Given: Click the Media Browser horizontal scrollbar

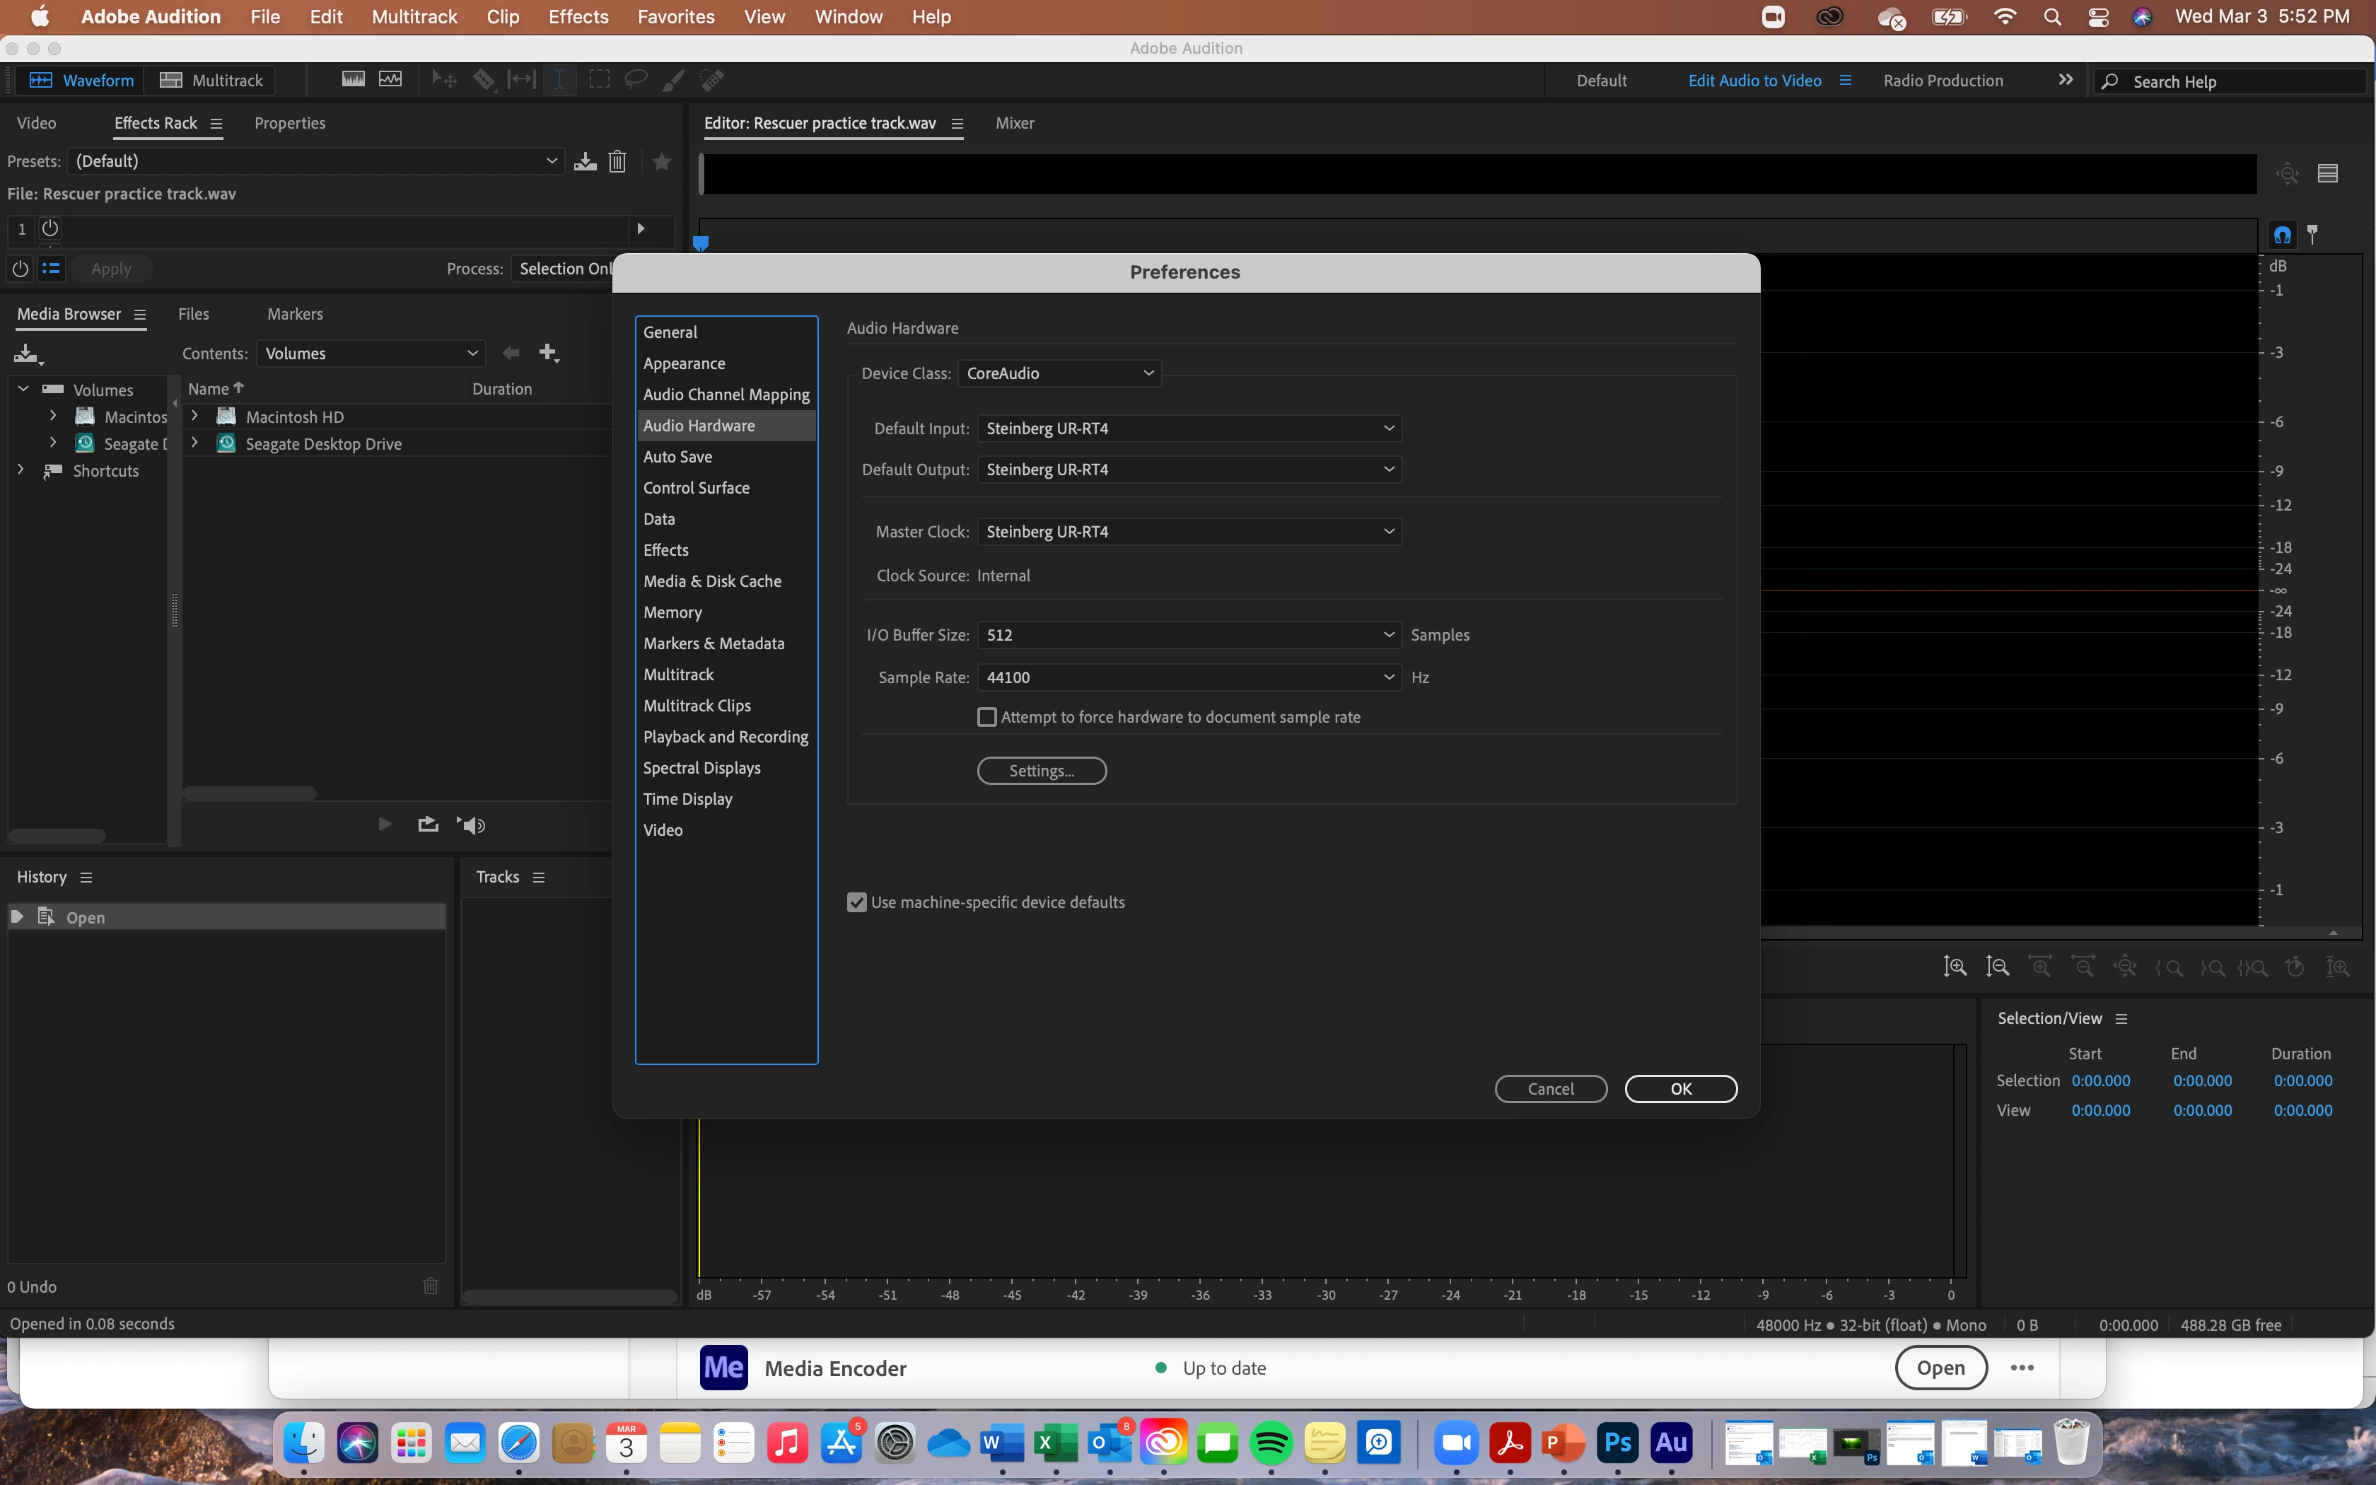Looking at the screenshot, I should coord(250,793).
